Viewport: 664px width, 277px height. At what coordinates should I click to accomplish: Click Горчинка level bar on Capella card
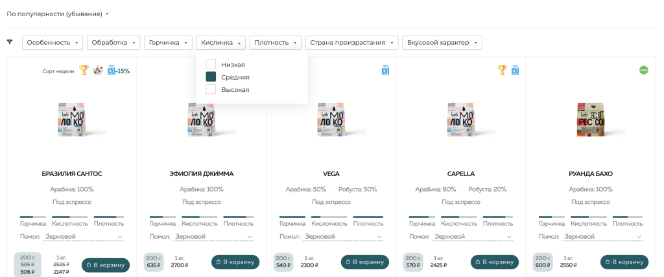pyautogui.click(x=423, y=217)
